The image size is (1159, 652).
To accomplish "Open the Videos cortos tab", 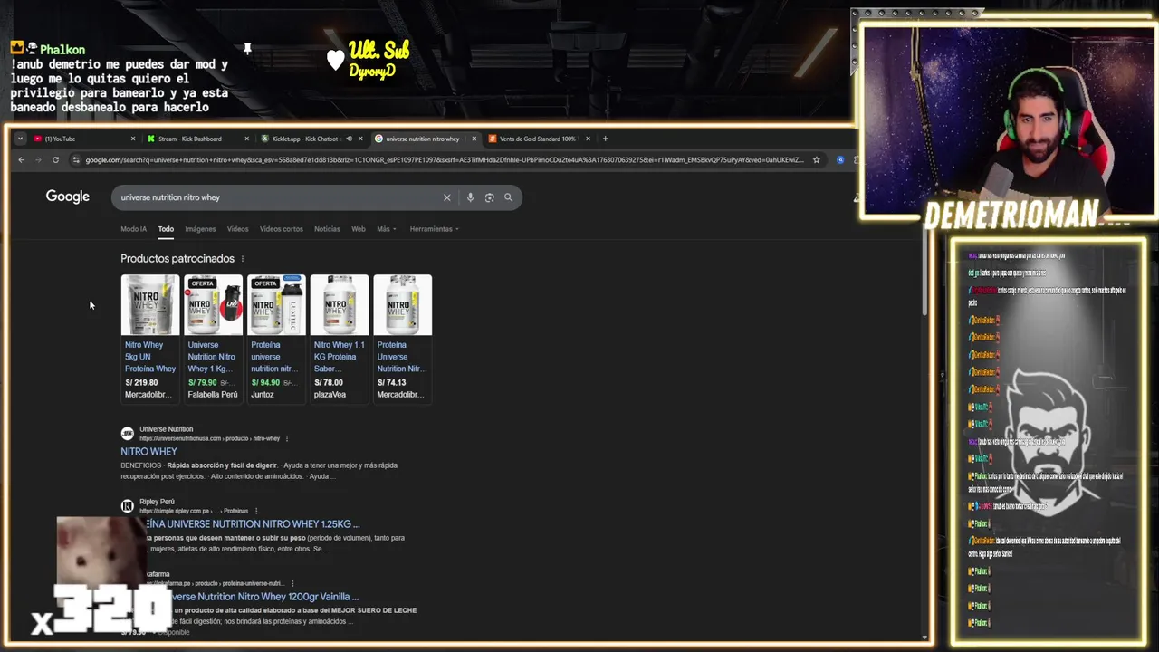I will [282, 229].
